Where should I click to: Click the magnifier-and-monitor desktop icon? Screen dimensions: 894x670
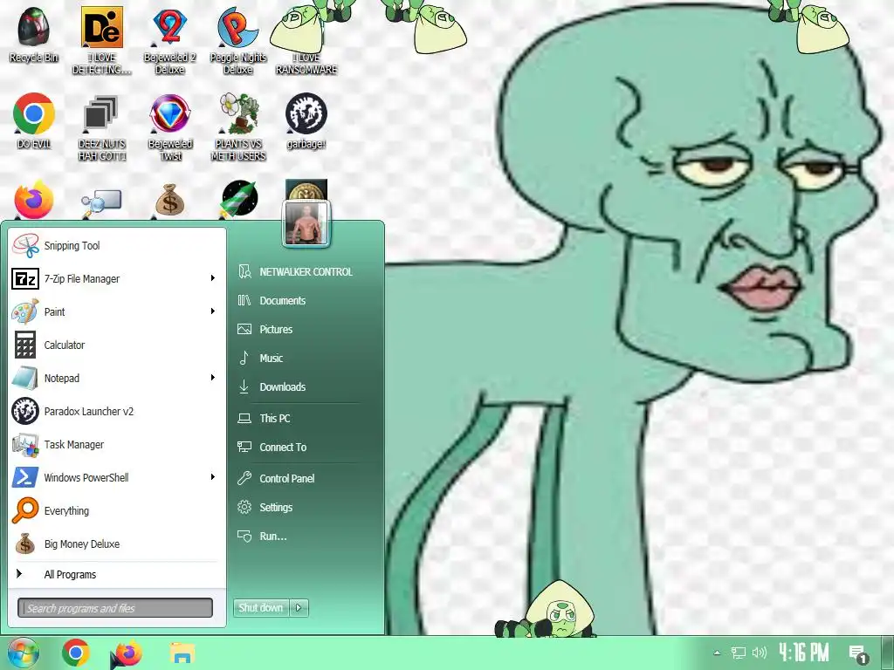(x=101, y=202)
